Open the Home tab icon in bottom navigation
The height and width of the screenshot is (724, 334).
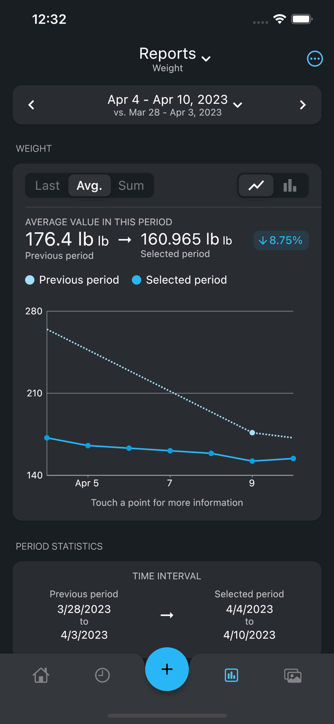(x=41, y=675)
